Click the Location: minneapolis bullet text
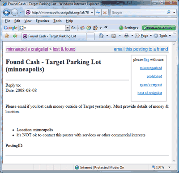The width and height of the screenshot is (179, 173). coord(34,130)
